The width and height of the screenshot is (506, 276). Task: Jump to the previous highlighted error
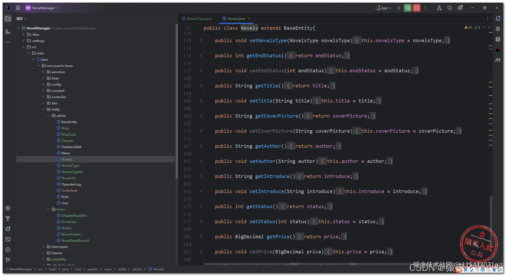[484, 27]
